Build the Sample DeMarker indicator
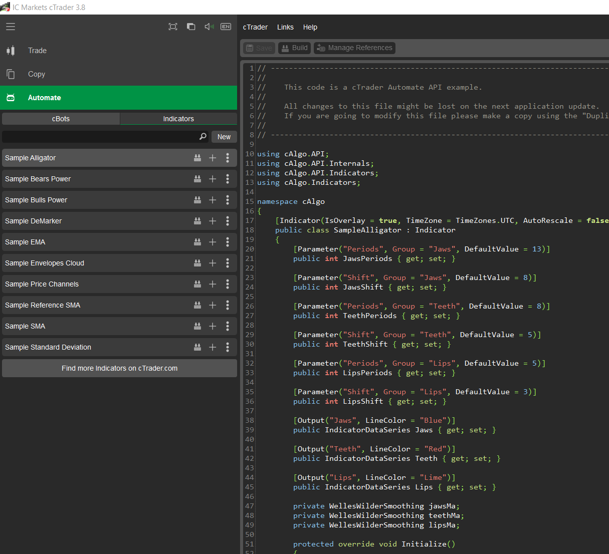Screen dimensions: 609x554 197,221
